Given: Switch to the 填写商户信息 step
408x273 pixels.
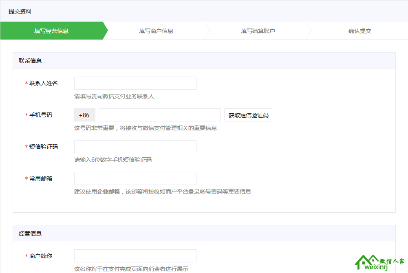Looking at the screenshot, I should click(x=156, y=31).
